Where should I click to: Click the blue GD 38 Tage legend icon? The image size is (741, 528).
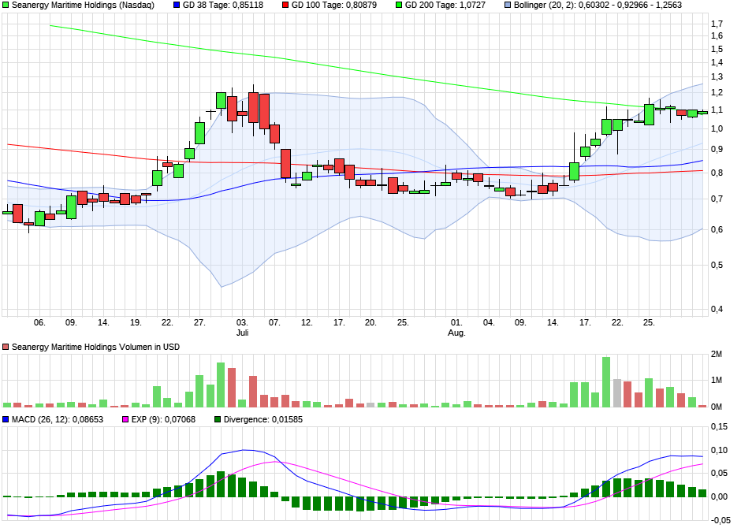pos(177,6)
